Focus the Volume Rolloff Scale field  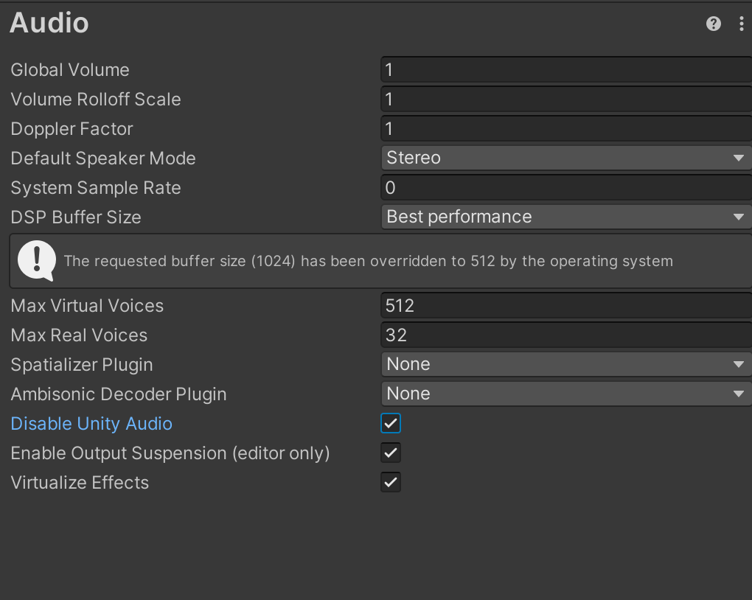[565, 99]
